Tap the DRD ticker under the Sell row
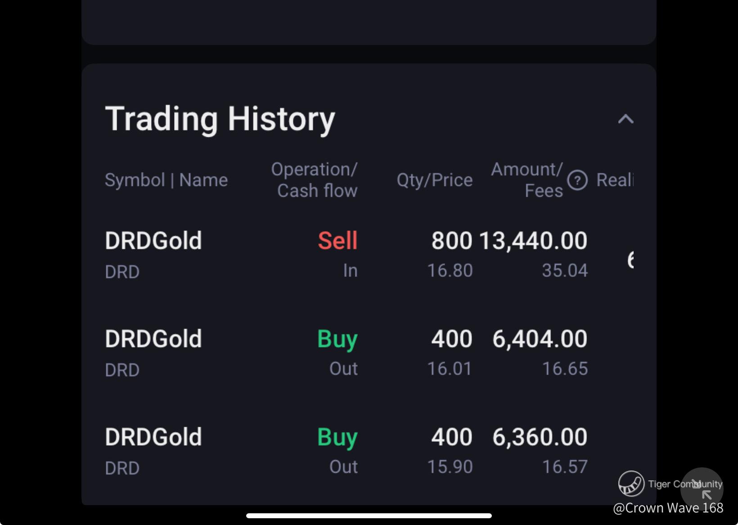This screenshot has width=738, height=525. pyautogui.click(x=122, y=272)
